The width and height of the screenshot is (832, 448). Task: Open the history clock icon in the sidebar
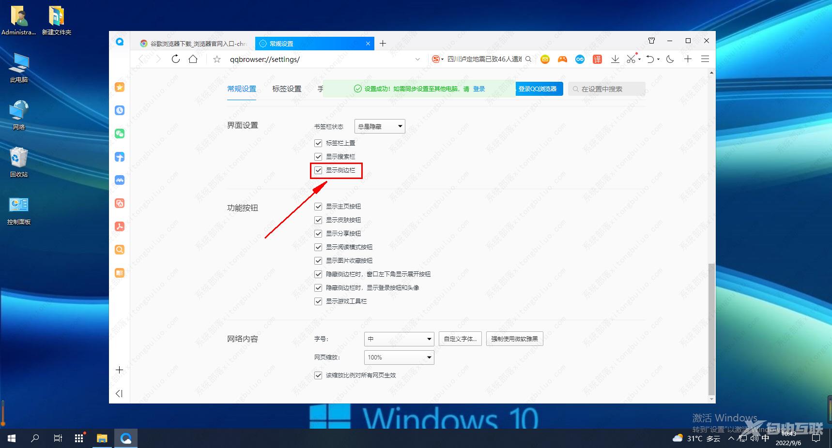click(120, 110)
